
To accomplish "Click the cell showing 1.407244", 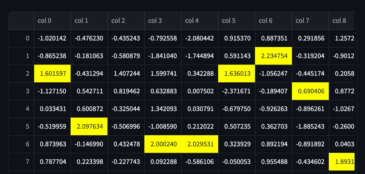I will (x=126, y=74).
